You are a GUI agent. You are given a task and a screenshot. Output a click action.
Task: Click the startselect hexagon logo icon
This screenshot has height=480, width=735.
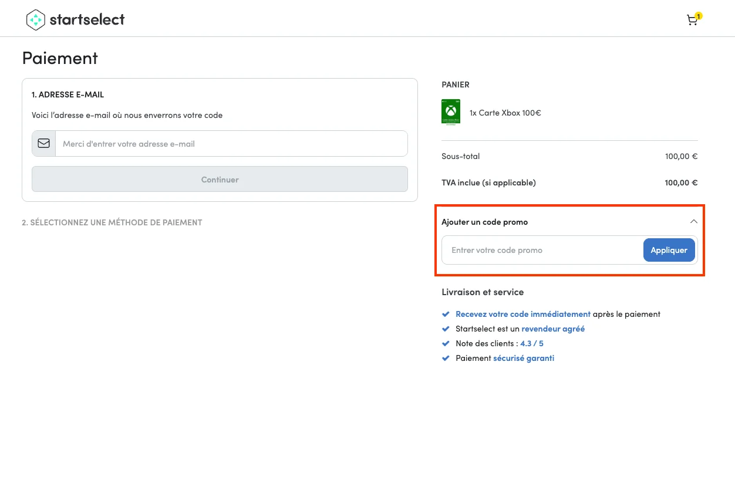coord(35,19)
